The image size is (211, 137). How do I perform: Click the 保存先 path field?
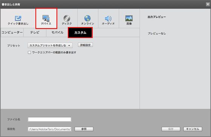click(49, 129)
